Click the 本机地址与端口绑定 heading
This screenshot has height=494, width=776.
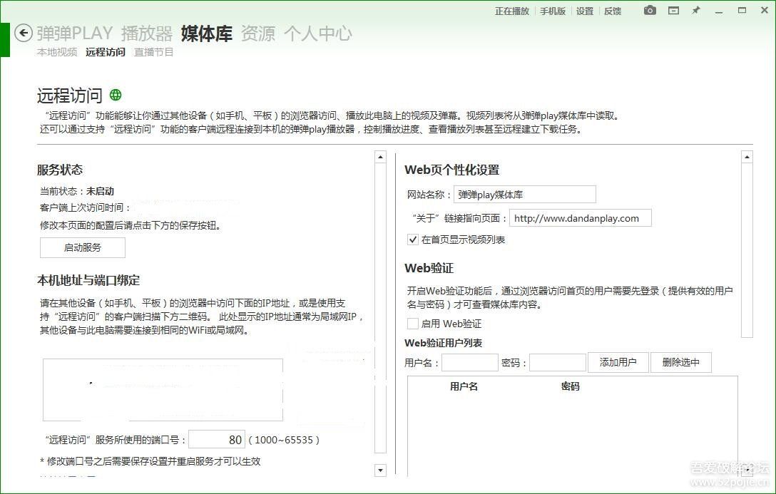pos(88,280)
